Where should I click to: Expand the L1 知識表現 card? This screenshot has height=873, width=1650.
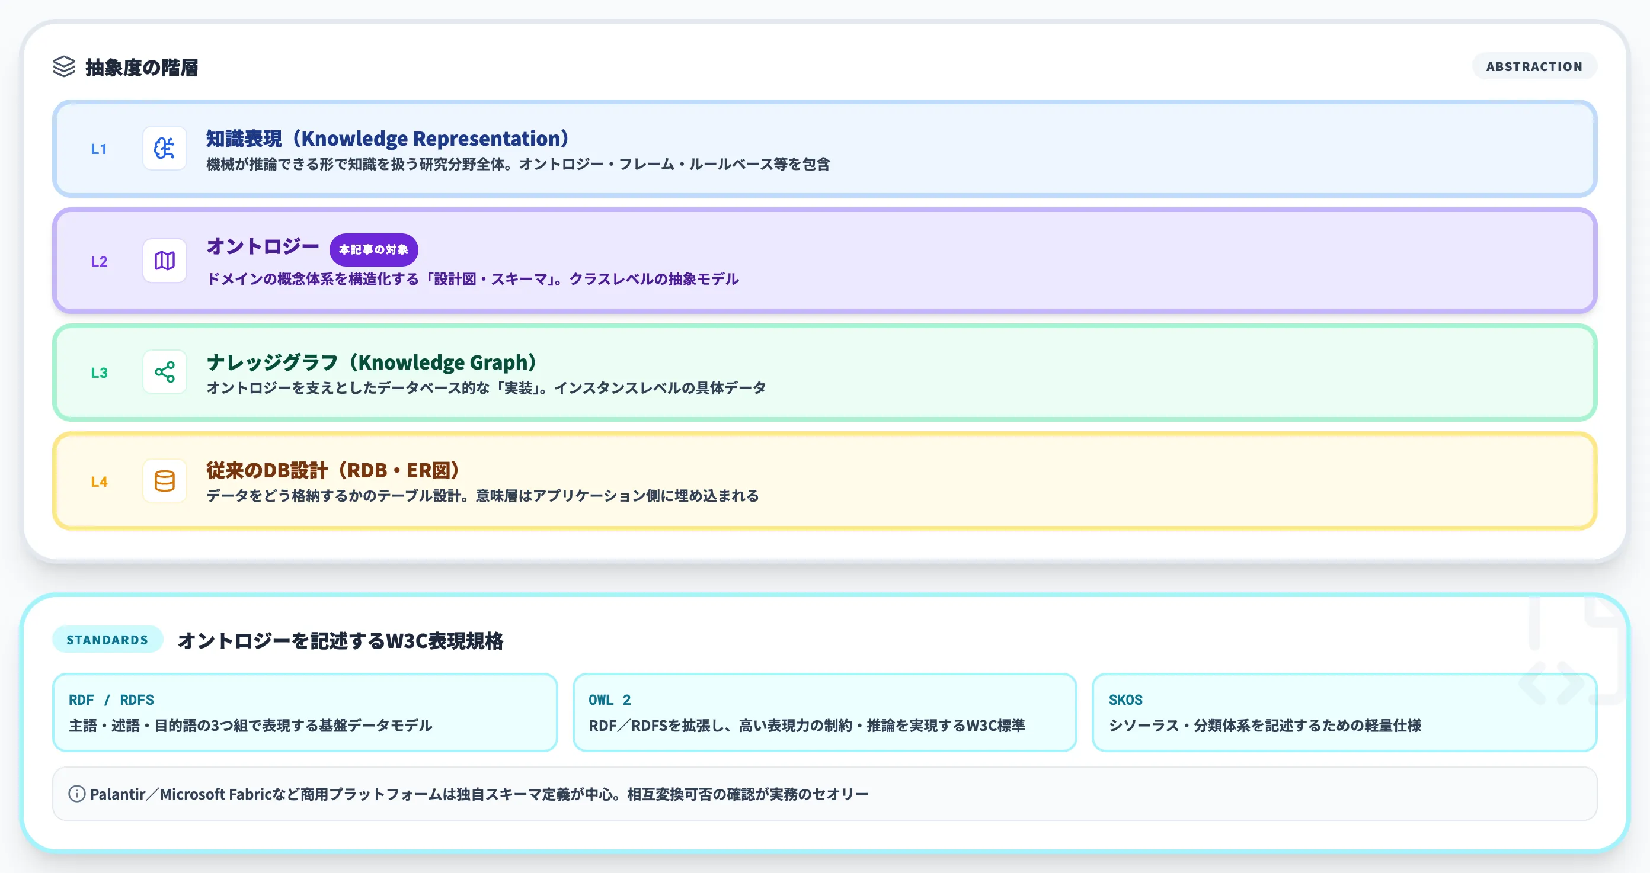click(825, 149)
